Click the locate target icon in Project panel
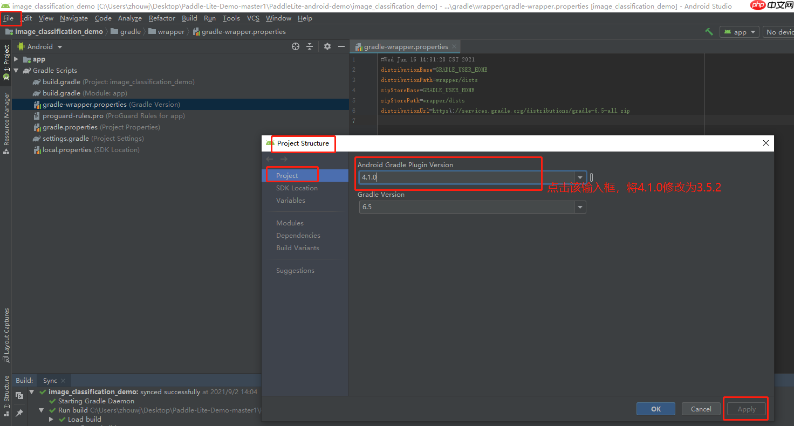Image resolution: width=794 pixels, height=426 pixels. [x=296, y=47]
